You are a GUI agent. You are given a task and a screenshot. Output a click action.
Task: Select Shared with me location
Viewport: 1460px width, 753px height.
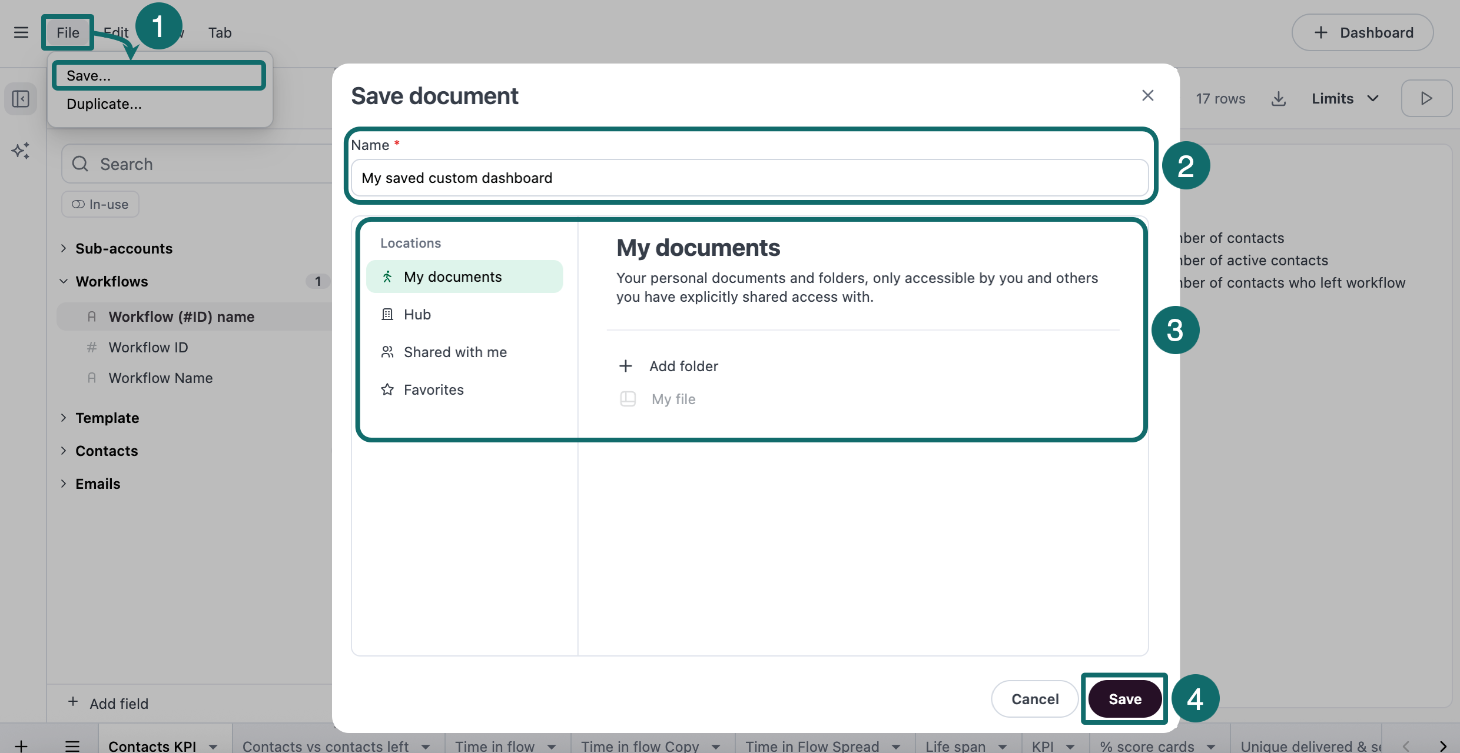[x=454, y=352]
